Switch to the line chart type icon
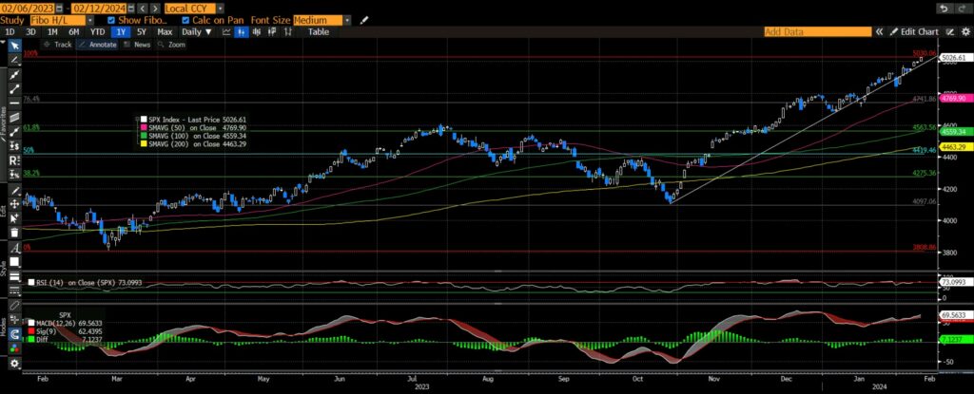 pyautogui.click(x=226, y=31)
